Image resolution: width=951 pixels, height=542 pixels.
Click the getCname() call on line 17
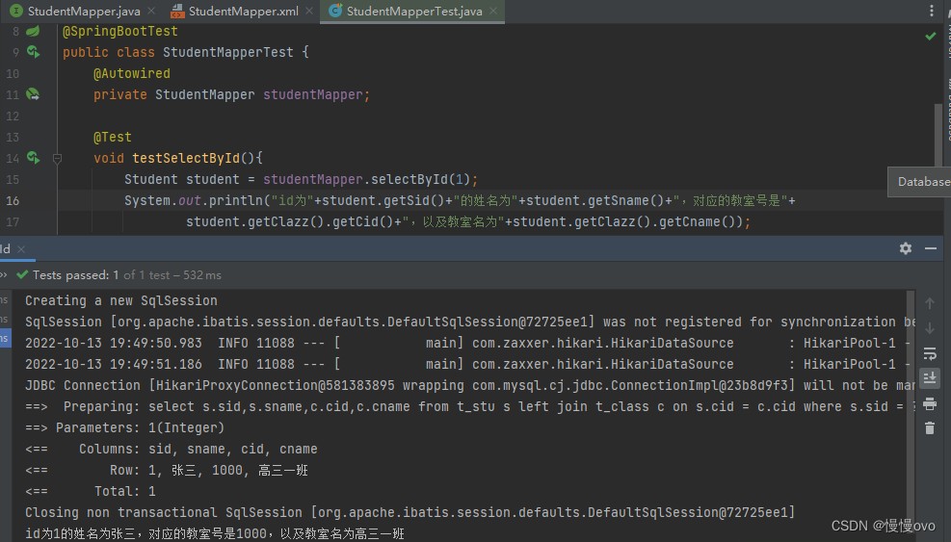pos(698,221)
